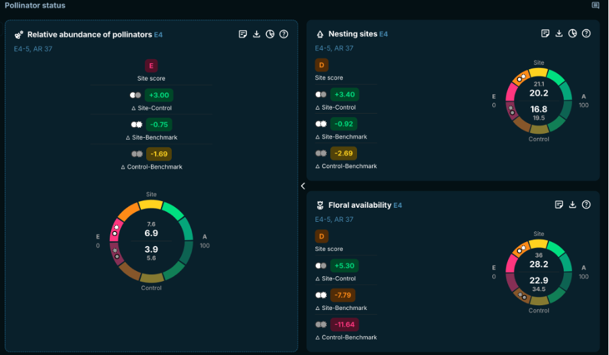
Task: Show help for Nesting sites
Action: tap(586, 34)
